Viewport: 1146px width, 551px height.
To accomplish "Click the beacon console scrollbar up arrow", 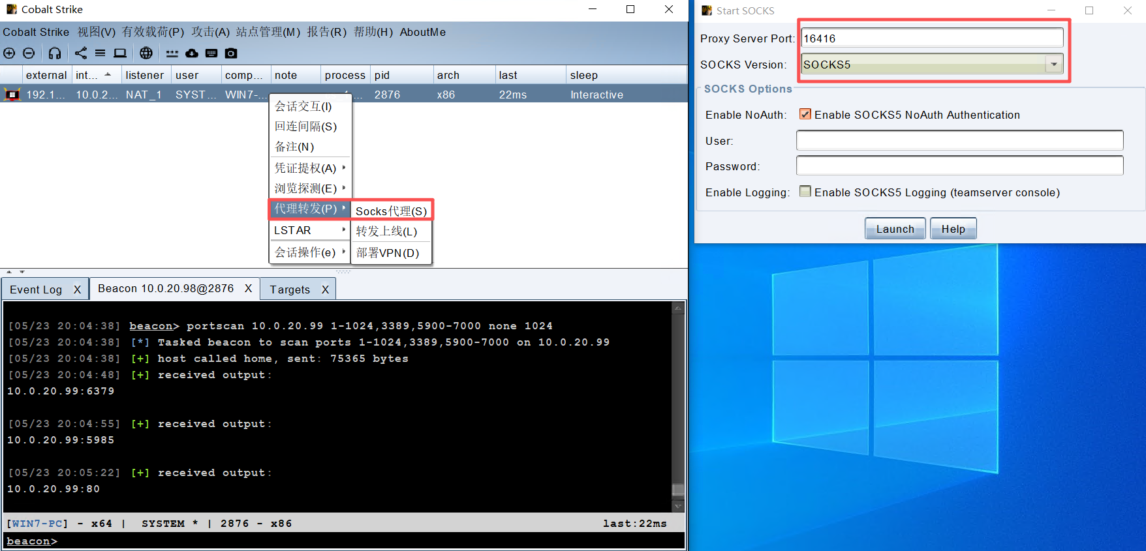I will (x=678, y=308).
